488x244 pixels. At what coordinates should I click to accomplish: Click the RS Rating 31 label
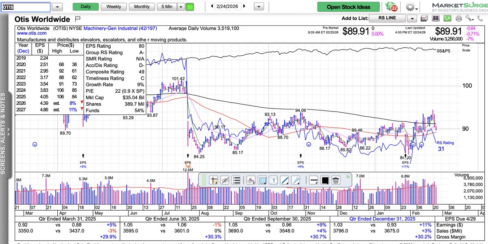tap(445, 146)
